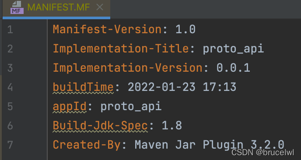Click the MF file type icon
301x160 pixels.
[x=17, y=7]
